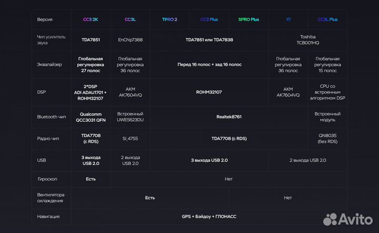Select the 'SI_4755' radio chip cell

130,139
